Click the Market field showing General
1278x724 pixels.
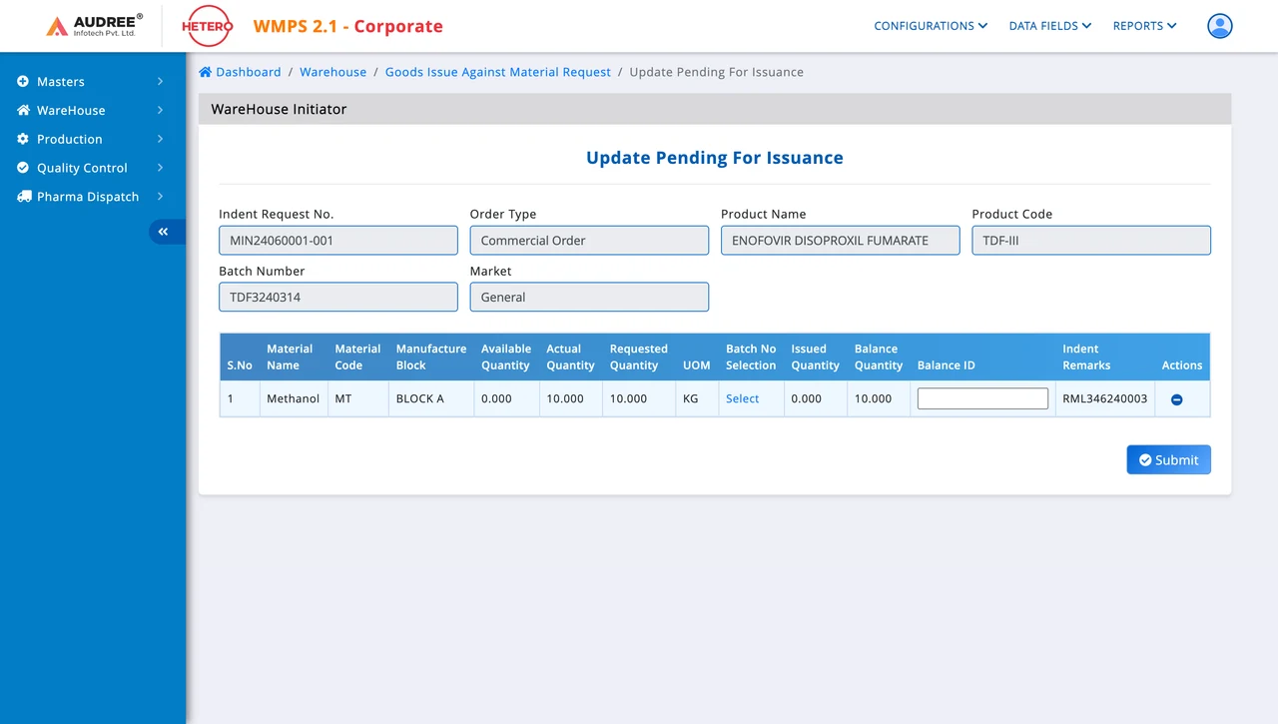[589, 297]
